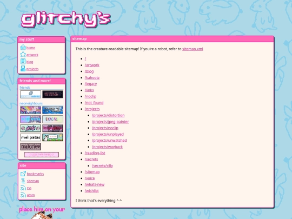Click the pink less-than-three button
Viewport: 292px width, 219px height.
coord(42,155)
